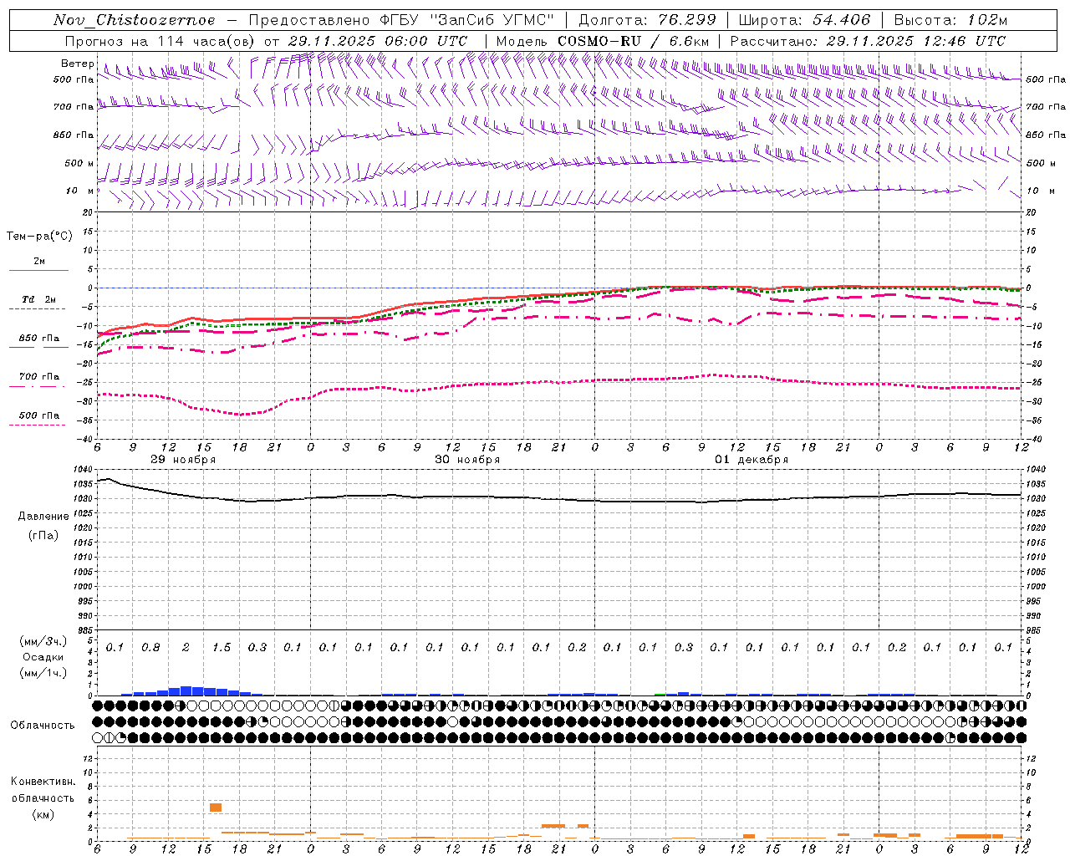Click the Nov_Chistoozernoe station title
This screenshot has width=1070, height=856.
135,20
